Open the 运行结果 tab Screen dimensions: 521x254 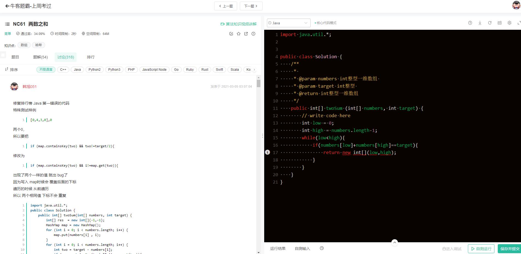[278, 249]
